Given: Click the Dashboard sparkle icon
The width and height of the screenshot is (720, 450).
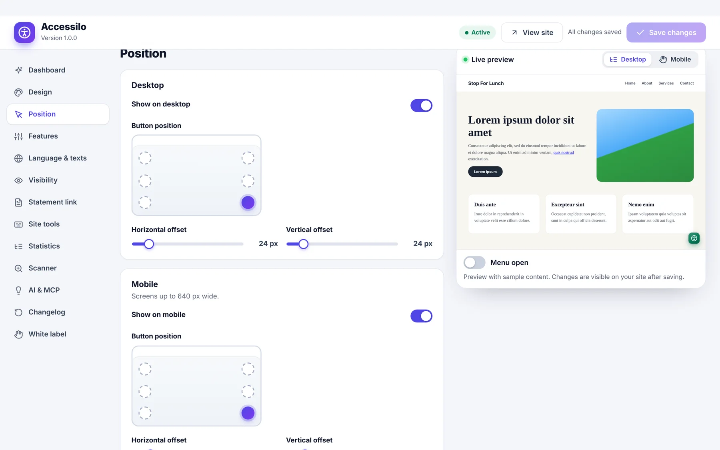Looking at the screenshot, I should 18,70.
